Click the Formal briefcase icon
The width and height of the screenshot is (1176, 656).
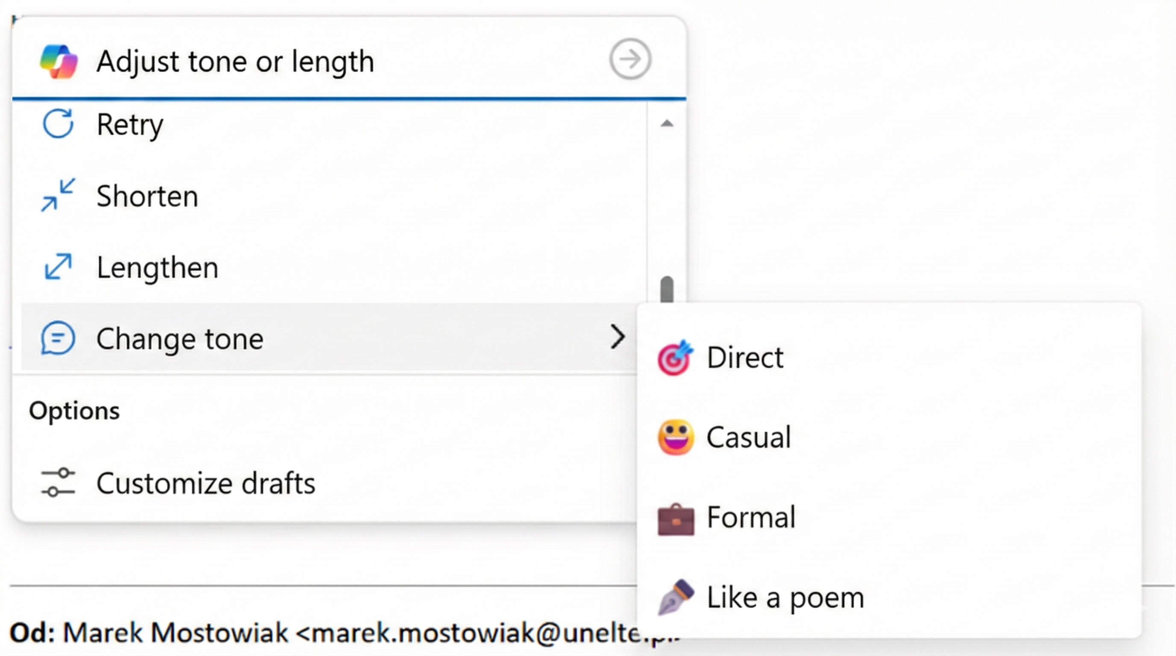(676, 518)
